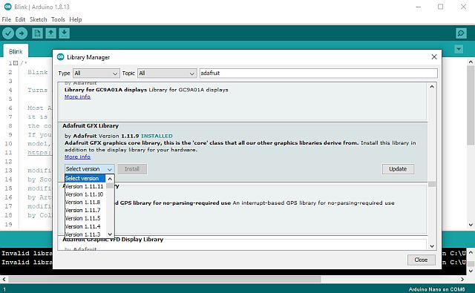Click Arduino Nano on COM8 status text

point(436,289)
